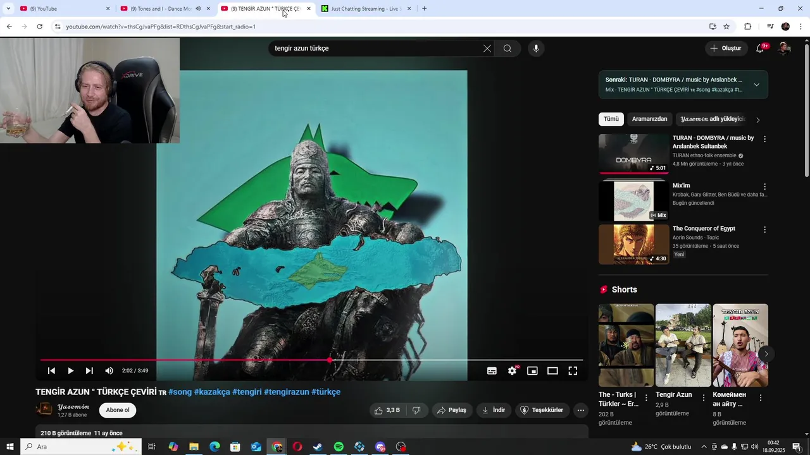Show next Shorts with the arrow button

click(x=766, y=354)
